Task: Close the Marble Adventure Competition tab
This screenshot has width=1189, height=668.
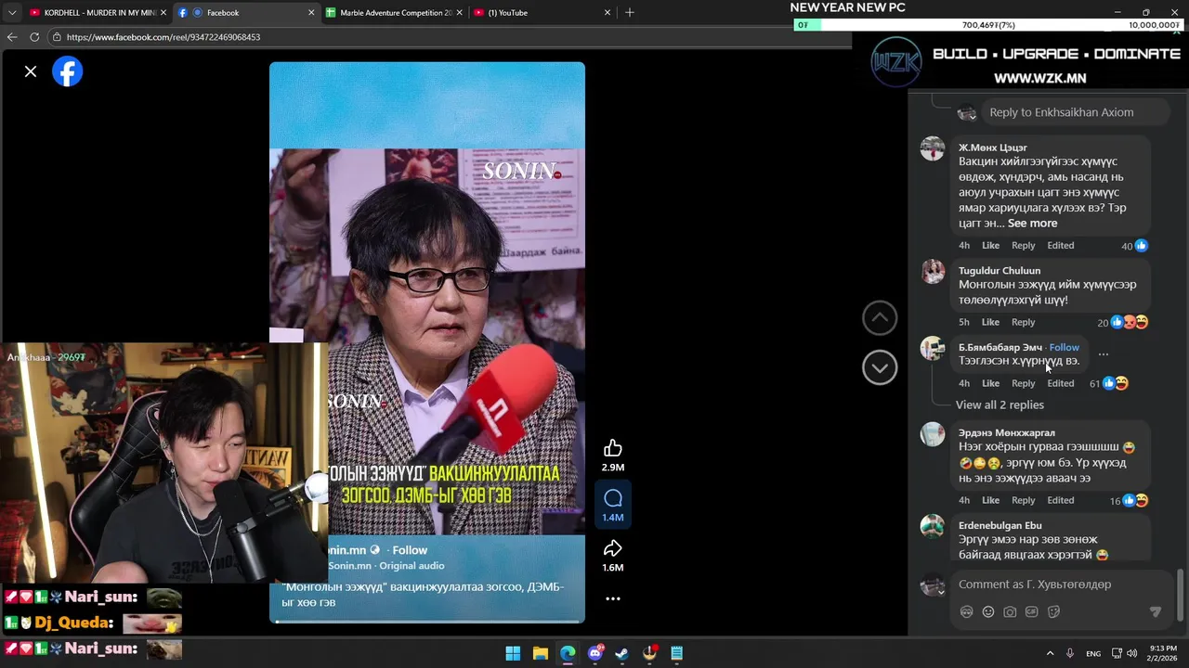Action: pos(461,13)
